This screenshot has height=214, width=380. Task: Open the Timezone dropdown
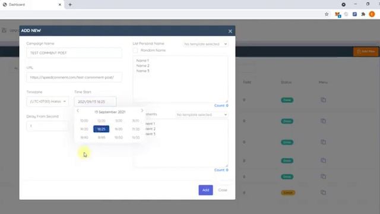click(x=47, y=102)
